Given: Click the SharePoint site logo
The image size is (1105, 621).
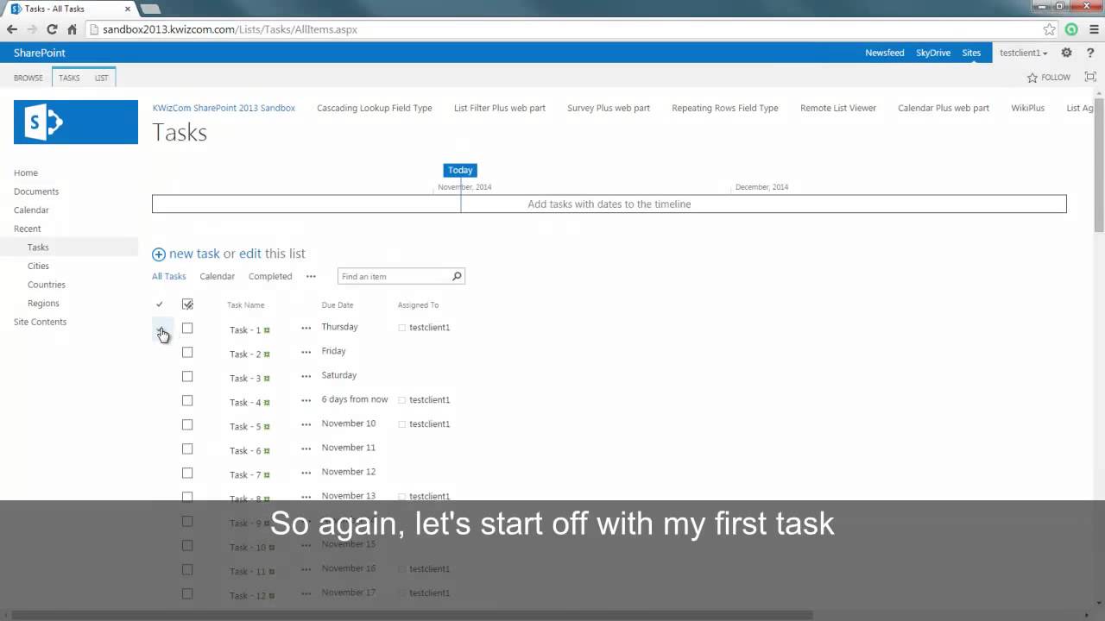Looking at the screenshot, I should point(76,122).
